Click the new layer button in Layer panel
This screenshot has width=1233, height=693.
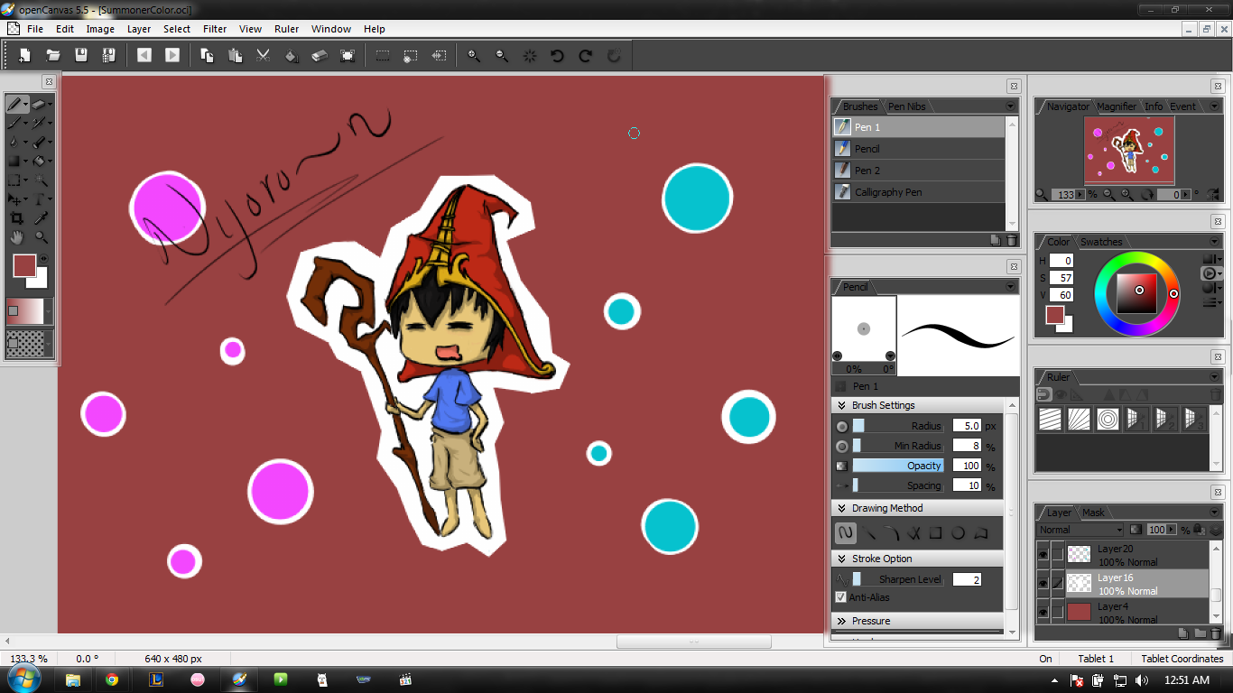tap(1182, 633)
